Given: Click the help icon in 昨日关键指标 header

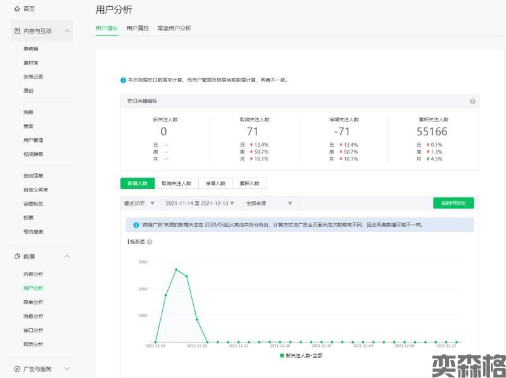Looking at the screenshot, I should pyautogui.click(x=472, y=101).
